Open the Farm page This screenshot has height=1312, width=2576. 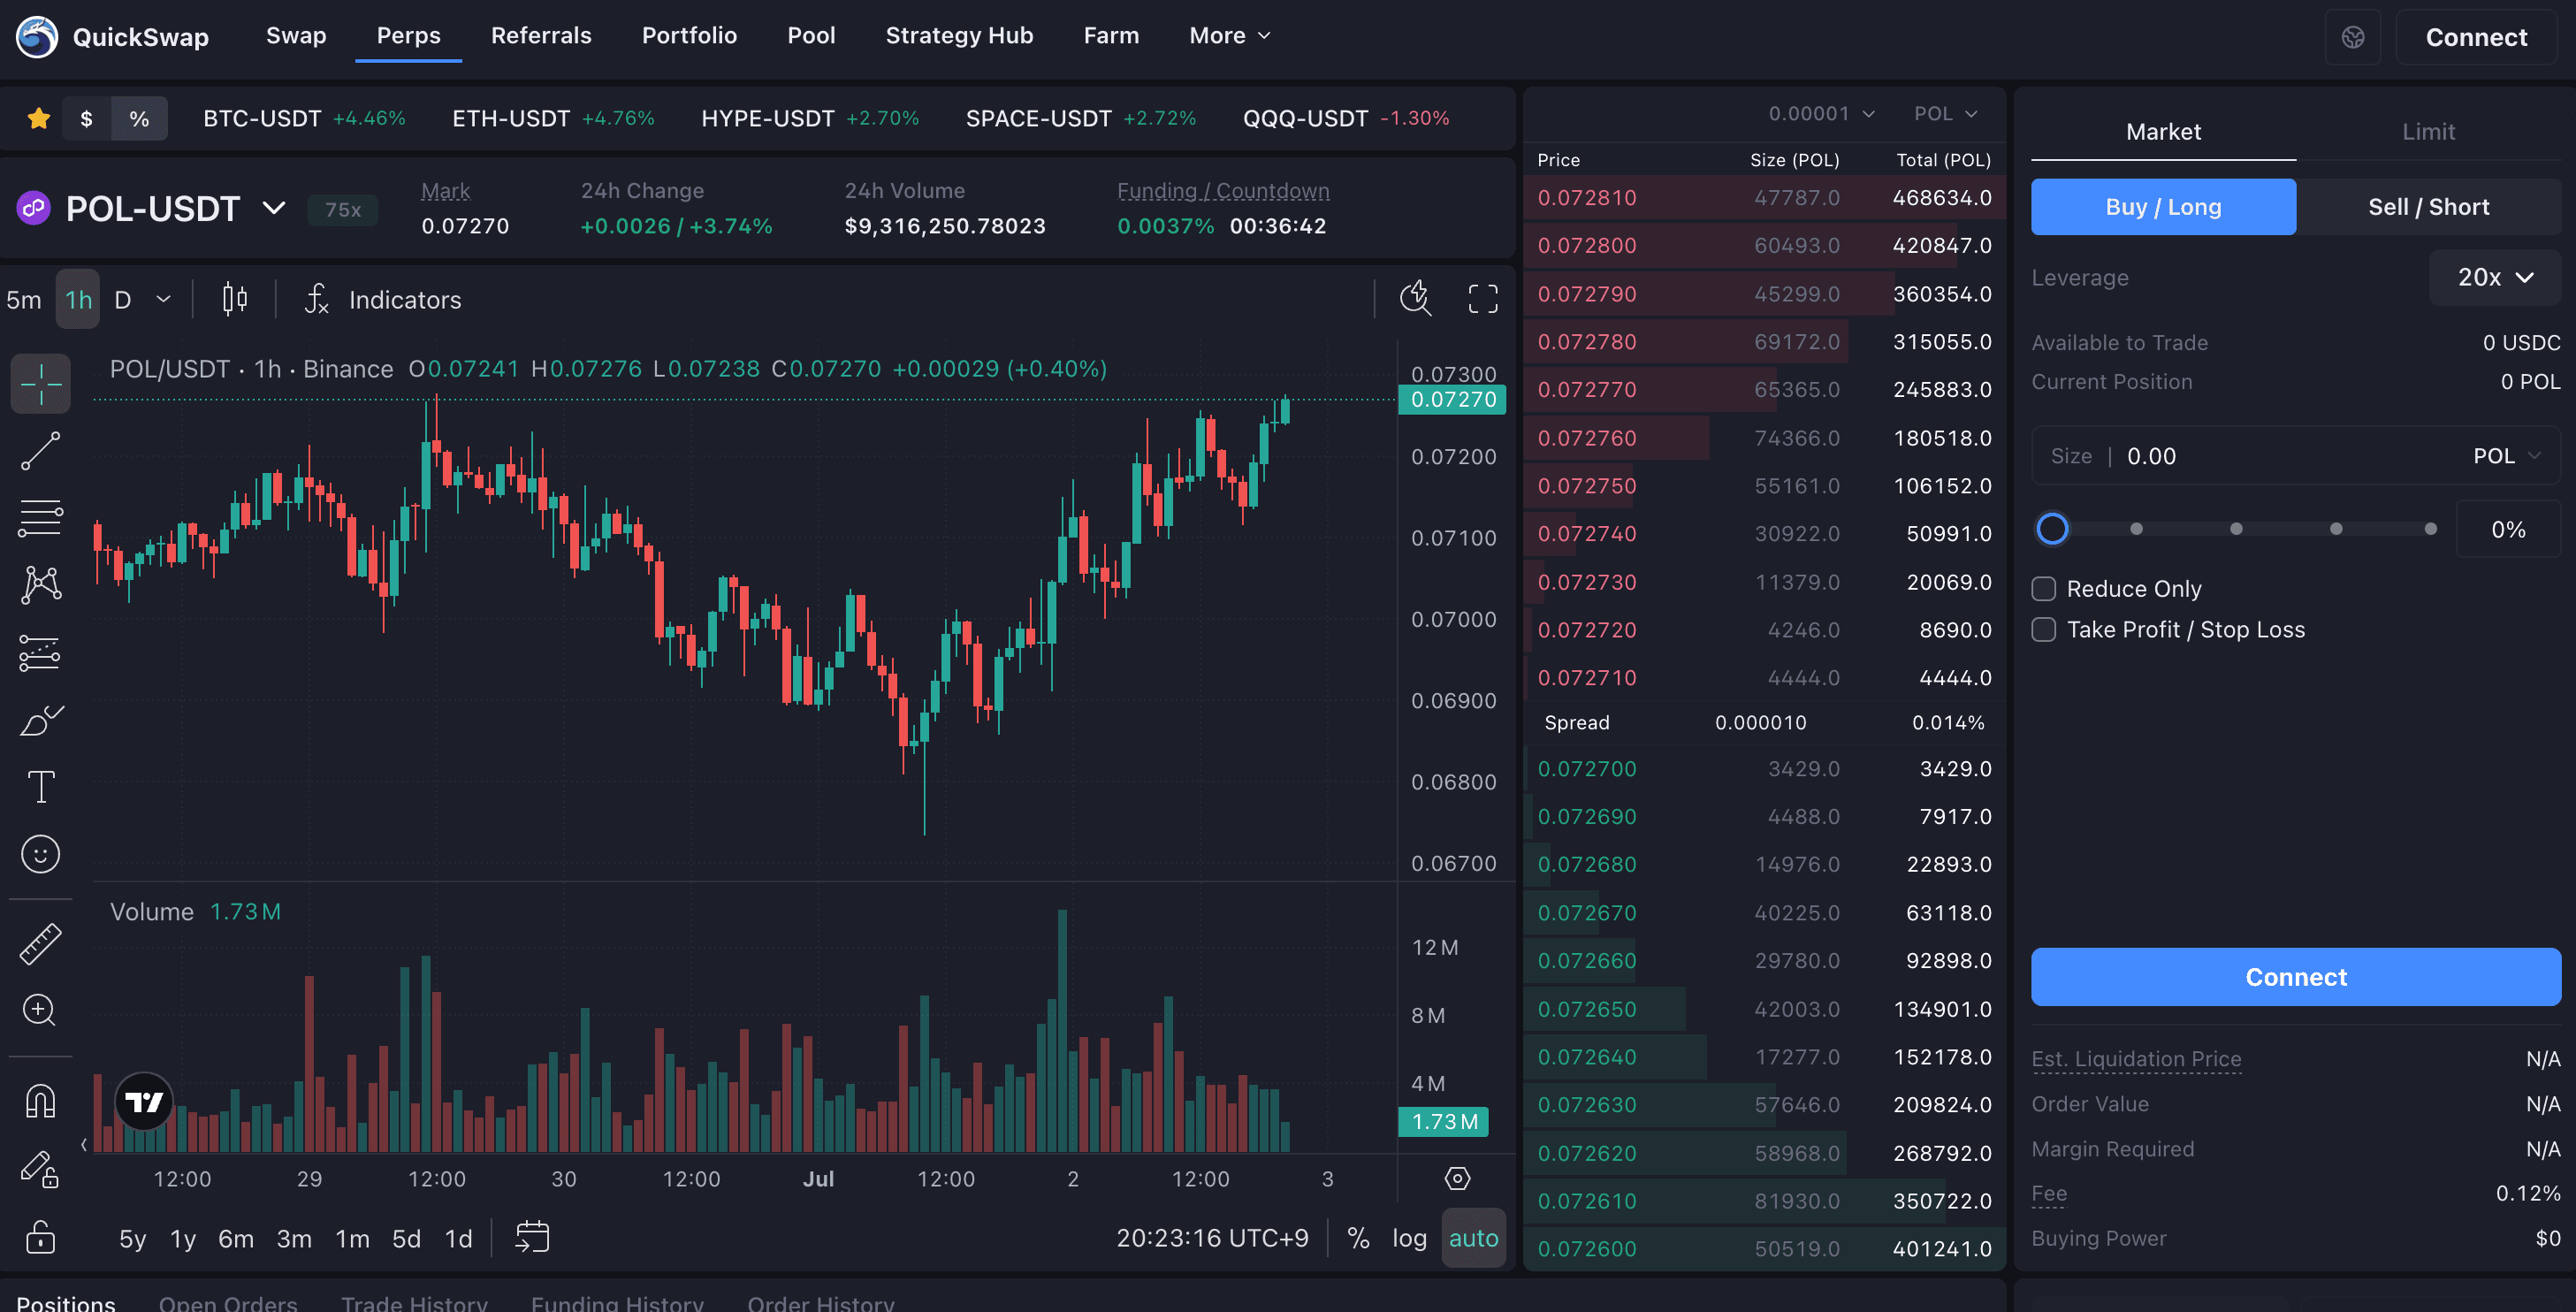(x=1111, y=36)
